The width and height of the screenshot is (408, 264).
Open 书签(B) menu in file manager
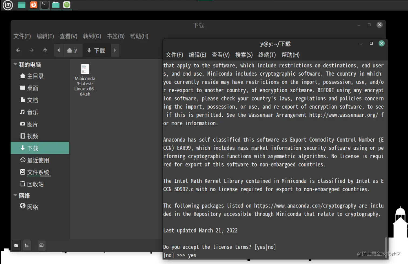pyautogui.click(x=115, y=36)
